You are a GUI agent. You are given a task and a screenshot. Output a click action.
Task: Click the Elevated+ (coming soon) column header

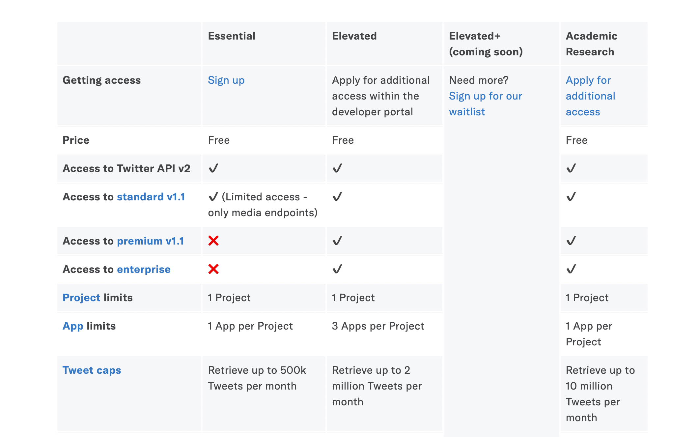pos(486,44)
